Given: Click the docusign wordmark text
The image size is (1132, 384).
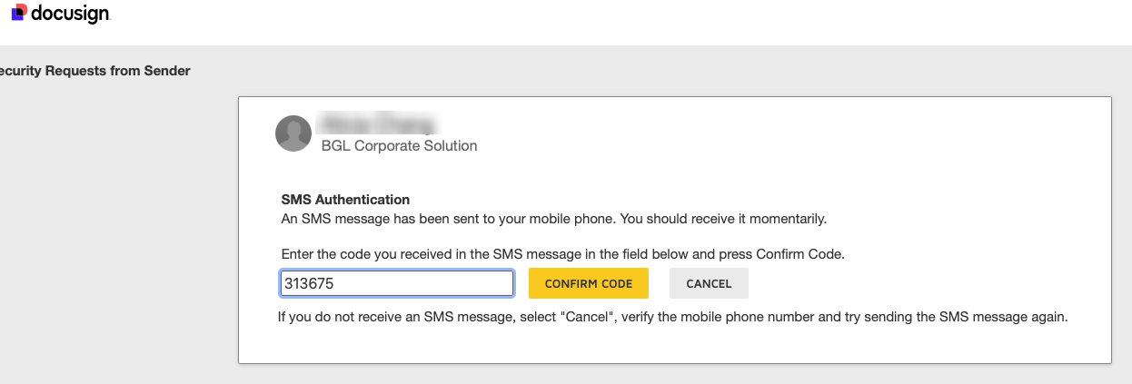Looking at the screenshot, I should tap(70, 13).
